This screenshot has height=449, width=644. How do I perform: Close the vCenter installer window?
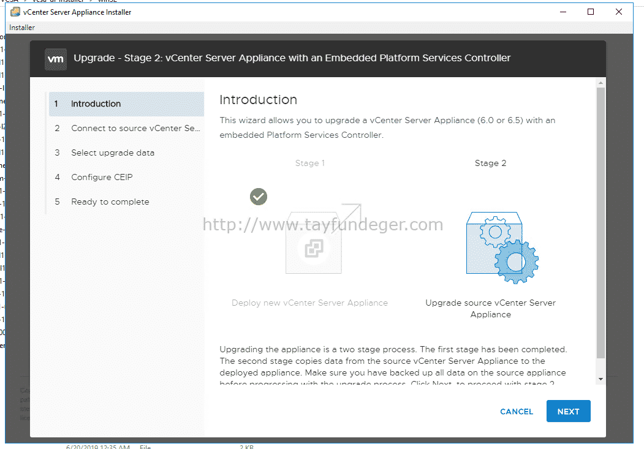pos(618,12)
